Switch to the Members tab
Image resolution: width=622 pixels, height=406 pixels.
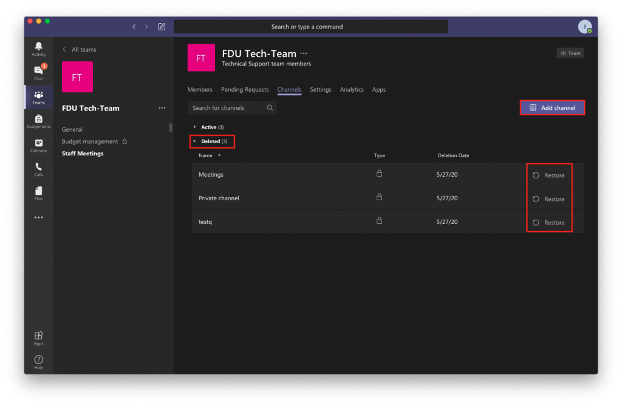click(x=200, y=90)
